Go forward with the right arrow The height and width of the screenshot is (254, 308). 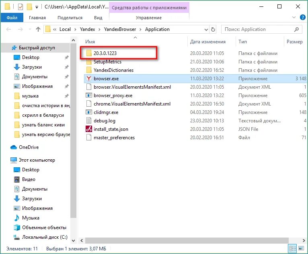[x=20, y=29]
